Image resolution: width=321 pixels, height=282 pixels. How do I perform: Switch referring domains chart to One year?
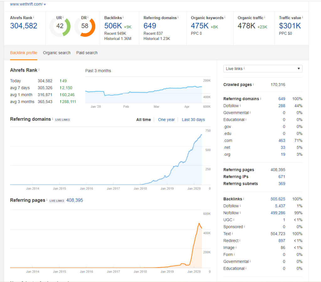166,120
